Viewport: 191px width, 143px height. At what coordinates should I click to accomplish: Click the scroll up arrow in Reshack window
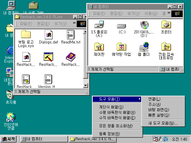tap(85, 32)
